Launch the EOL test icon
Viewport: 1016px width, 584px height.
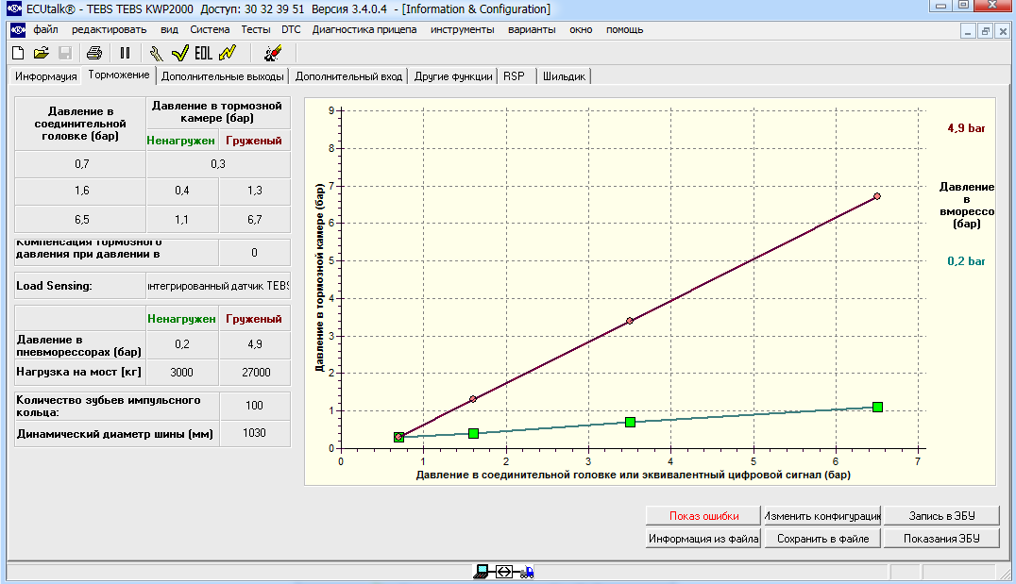click(x=203, y=53)
